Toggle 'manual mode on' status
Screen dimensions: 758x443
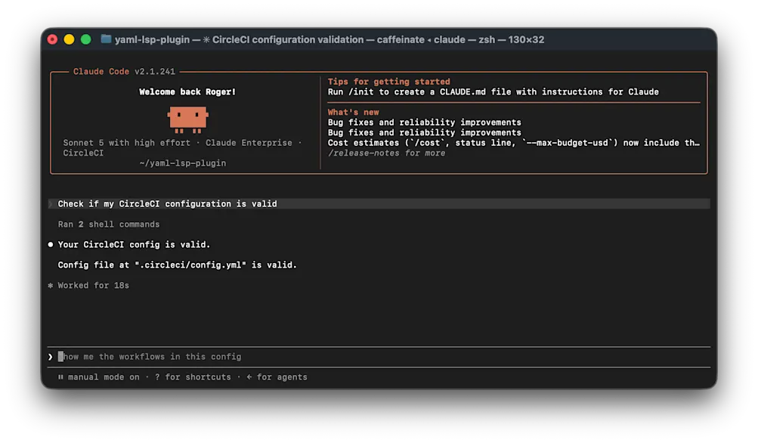(x=104, y=377)
